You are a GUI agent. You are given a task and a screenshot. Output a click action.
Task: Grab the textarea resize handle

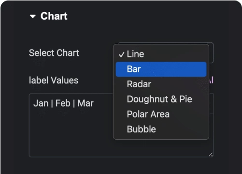click(x=211, y=154)
